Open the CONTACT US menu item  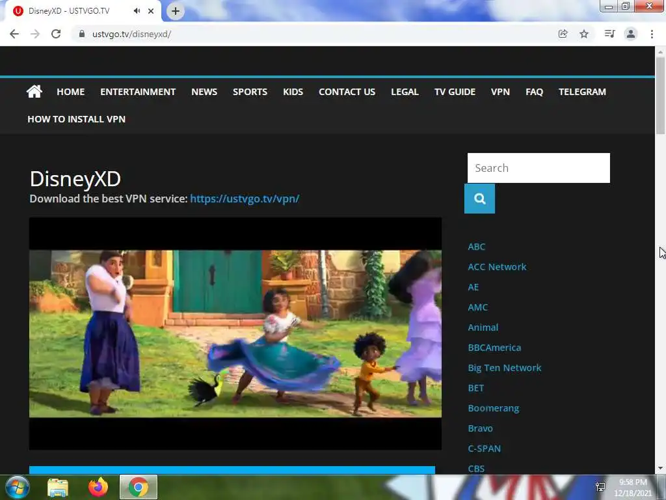347,92
